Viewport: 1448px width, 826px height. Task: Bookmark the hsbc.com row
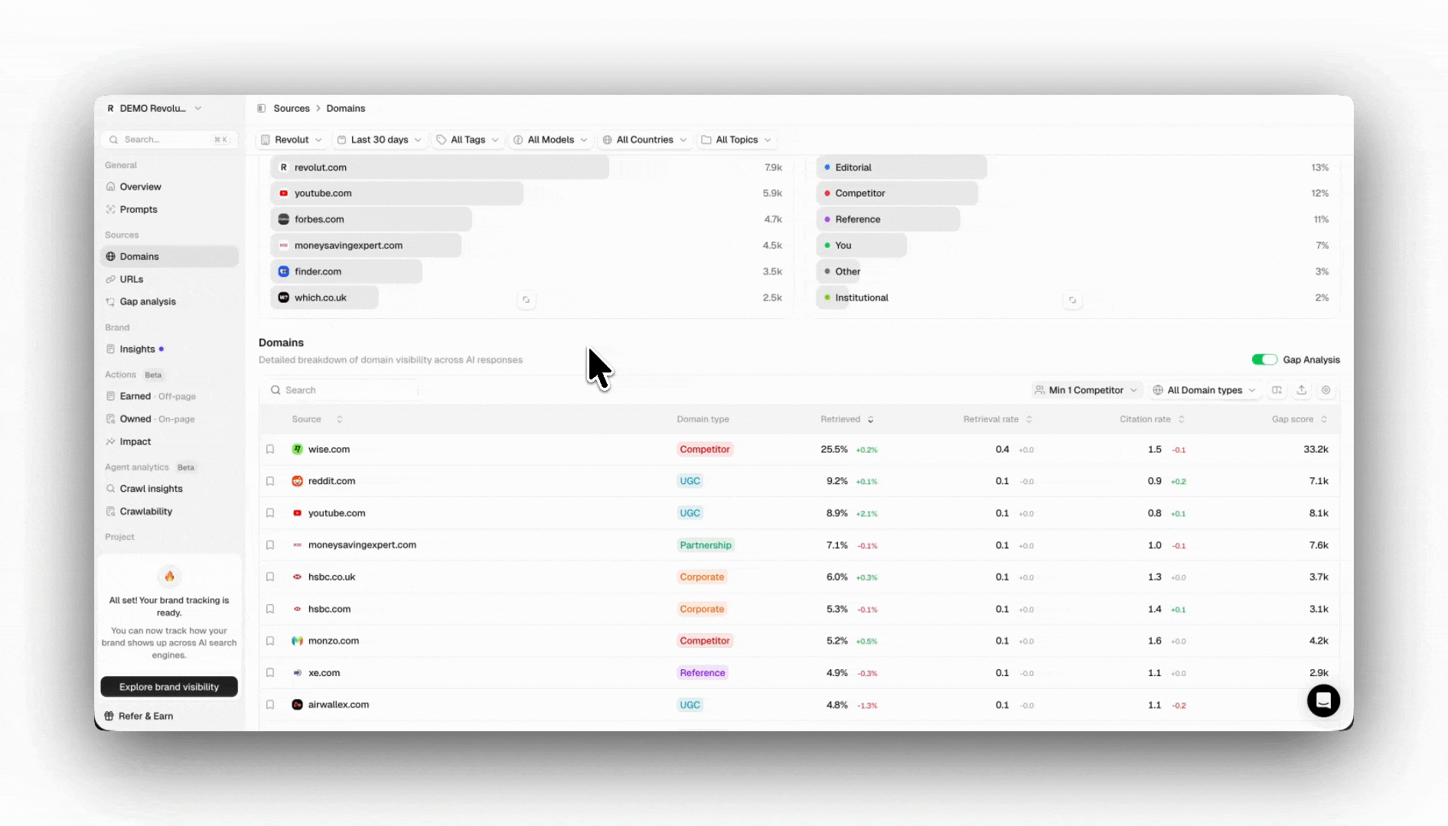(x=270, y=609)
